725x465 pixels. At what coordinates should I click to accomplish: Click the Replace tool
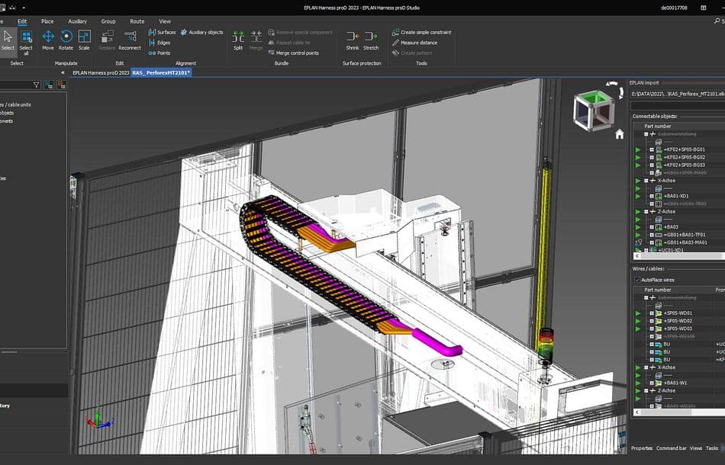[108, 40]
